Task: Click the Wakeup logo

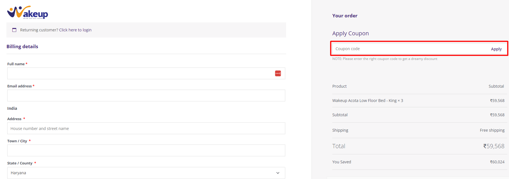Action: [x=27, y=12]
